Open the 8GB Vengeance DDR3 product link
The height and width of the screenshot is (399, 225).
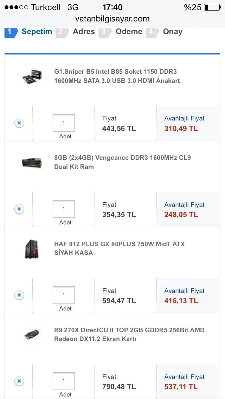click(122, 162)
